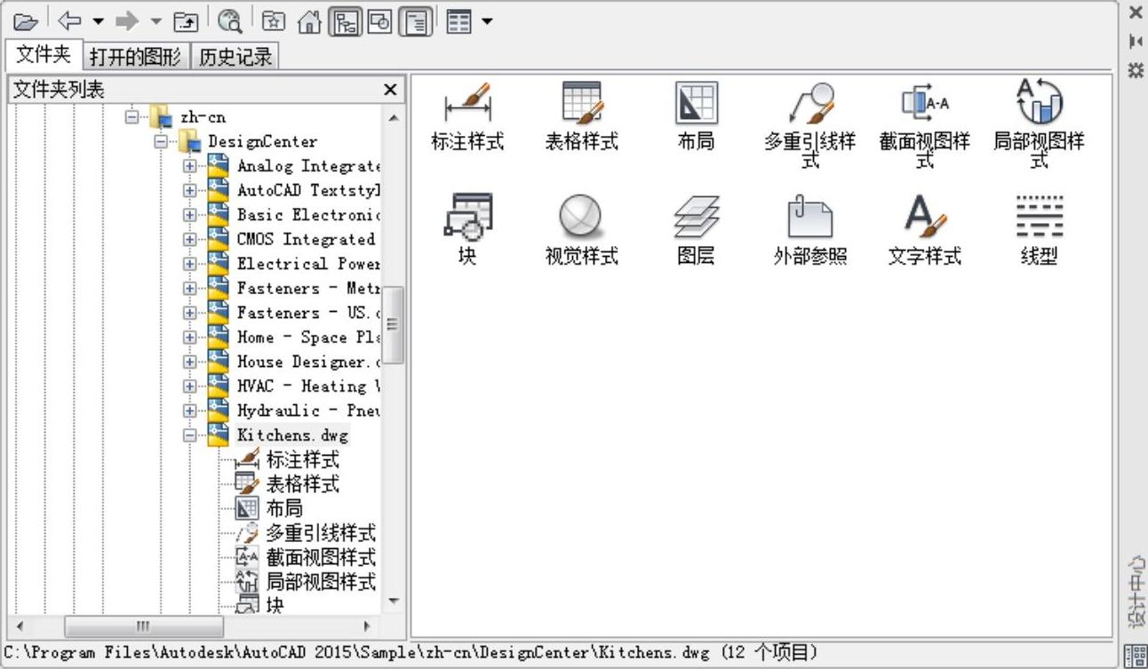Click the folder tree horizontal scrollbar

click(x=142, y=625)
